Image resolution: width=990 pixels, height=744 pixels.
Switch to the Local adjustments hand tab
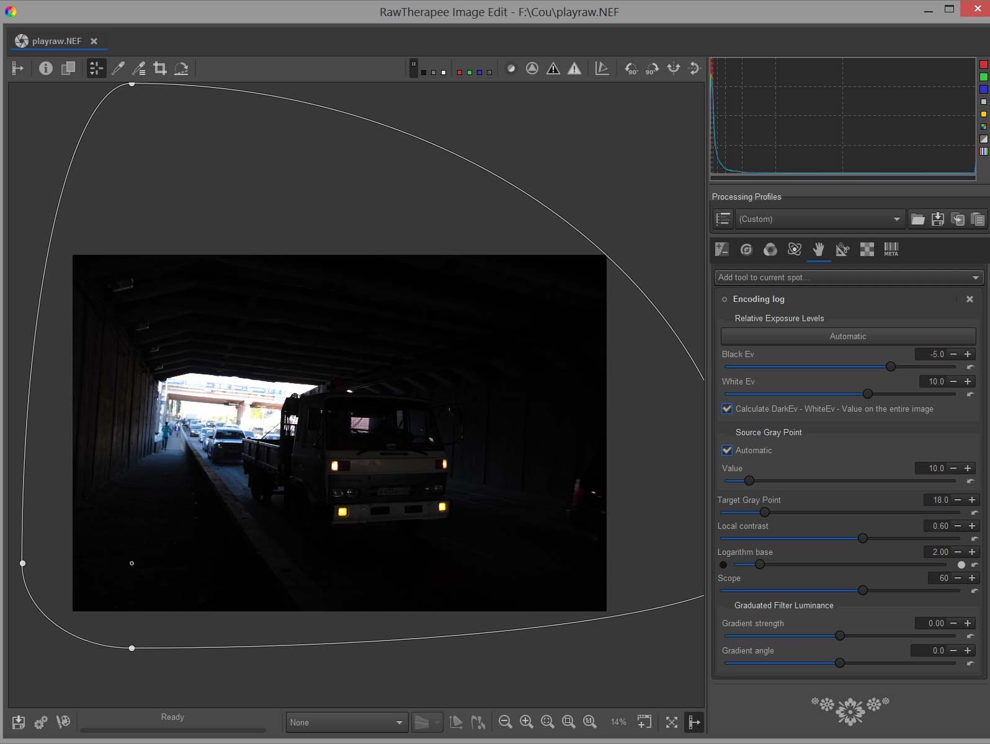pyautogui.click(x=819, y=249)
